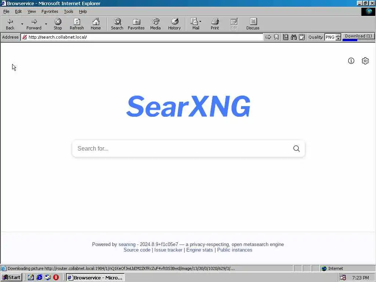Expand the Mail button dropdown arrow
The width and height of the screenshot is (376, 282).
200,22
